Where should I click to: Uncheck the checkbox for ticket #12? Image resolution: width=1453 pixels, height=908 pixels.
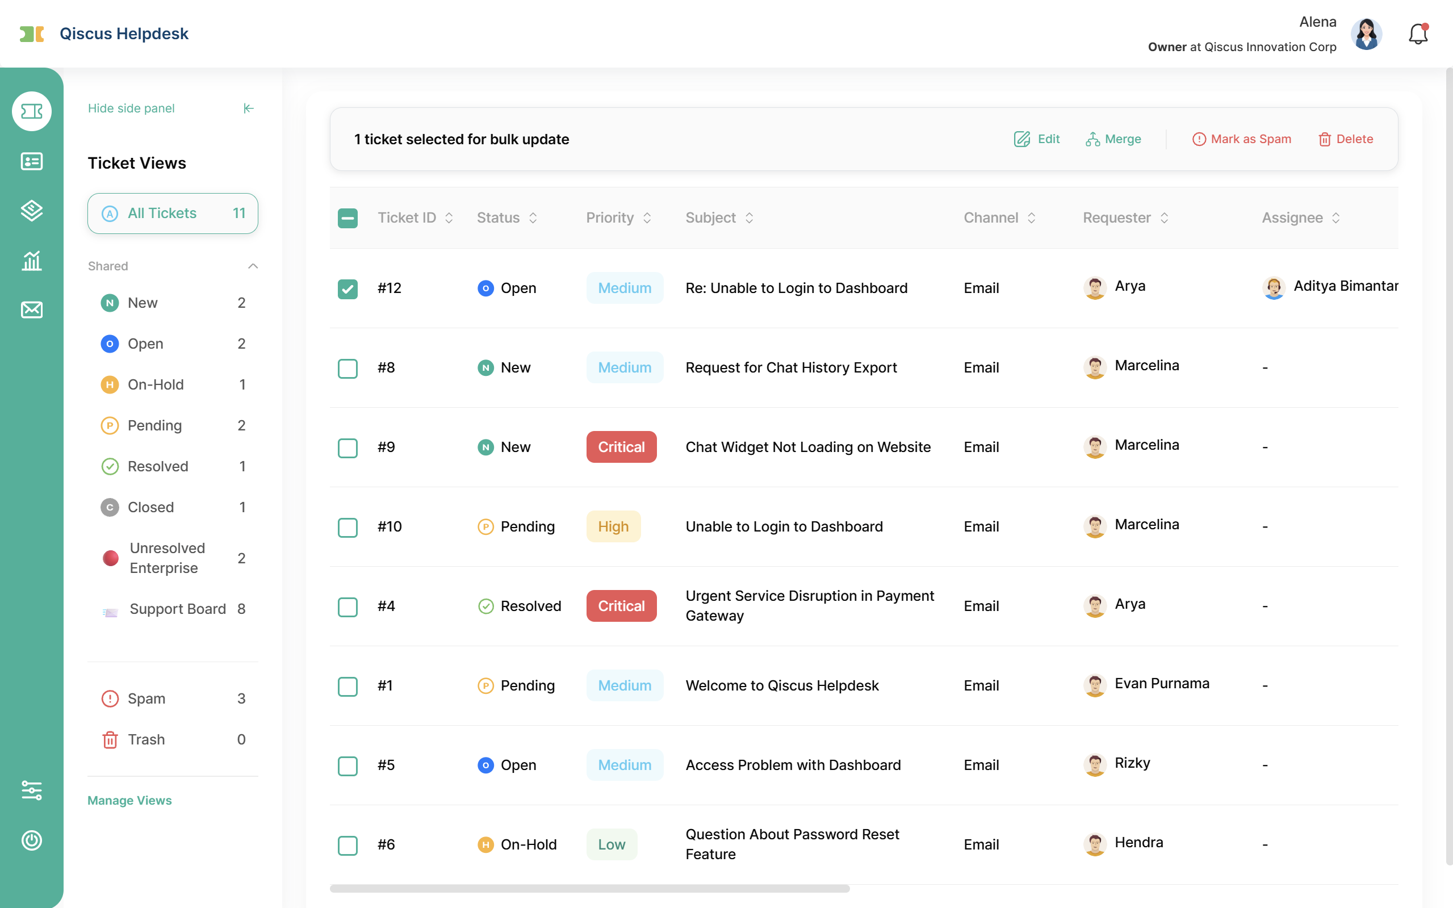[347, 289]
